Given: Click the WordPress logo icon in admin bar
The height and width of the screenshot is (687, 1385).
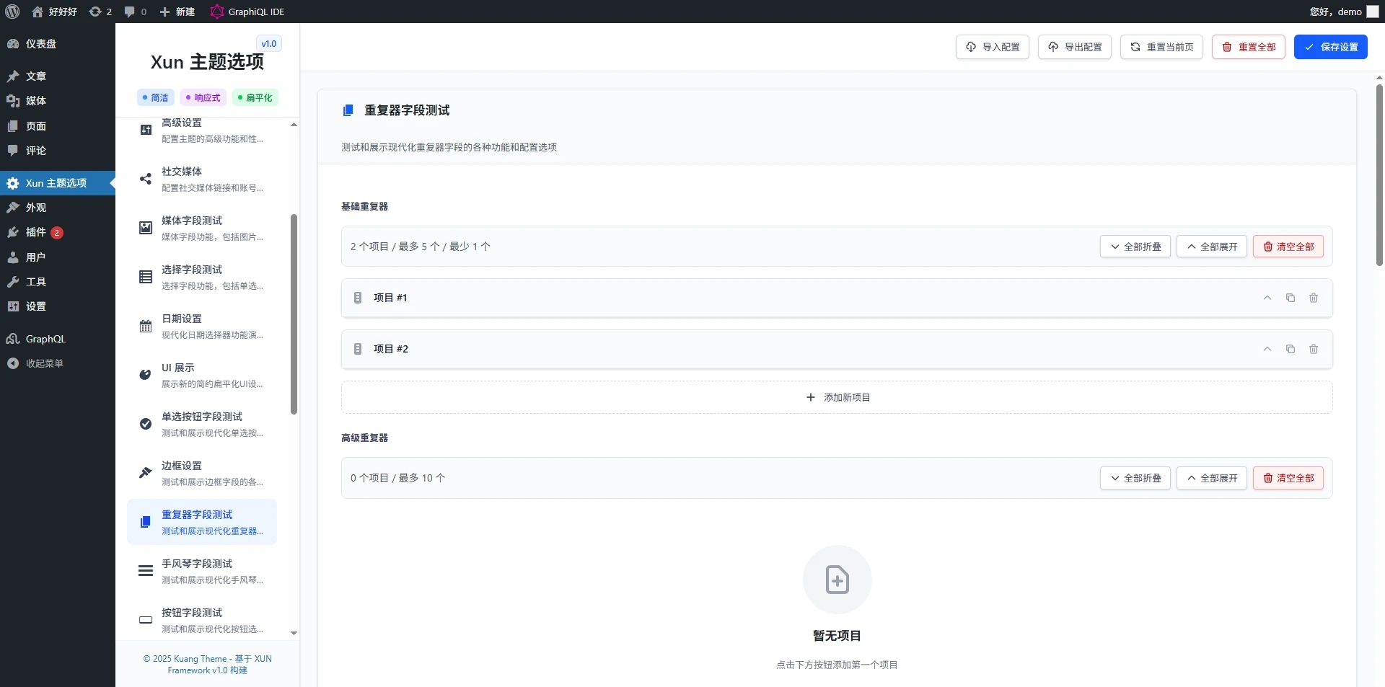Looking at the screenshot, I should (12, 12).
